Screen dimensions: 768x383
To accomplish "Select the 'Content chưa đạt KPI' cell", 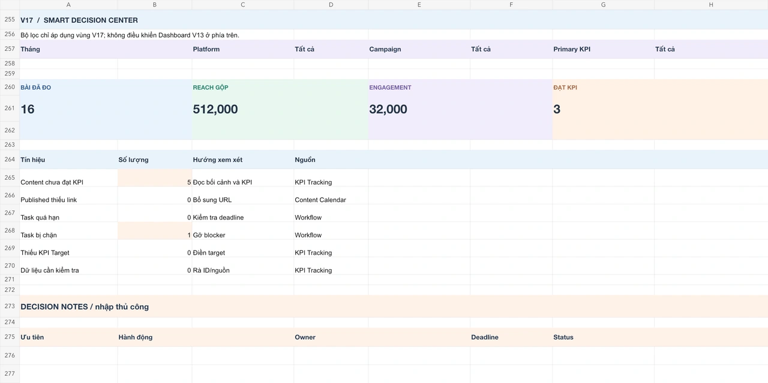I will 68,178.
